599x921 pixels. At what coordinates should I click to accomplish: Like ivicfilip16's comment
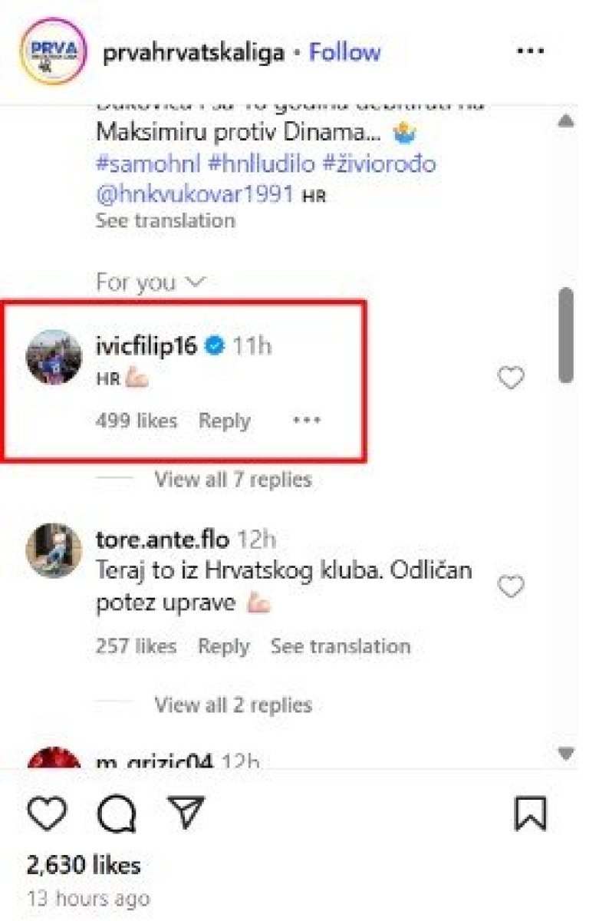click(511, 378)
